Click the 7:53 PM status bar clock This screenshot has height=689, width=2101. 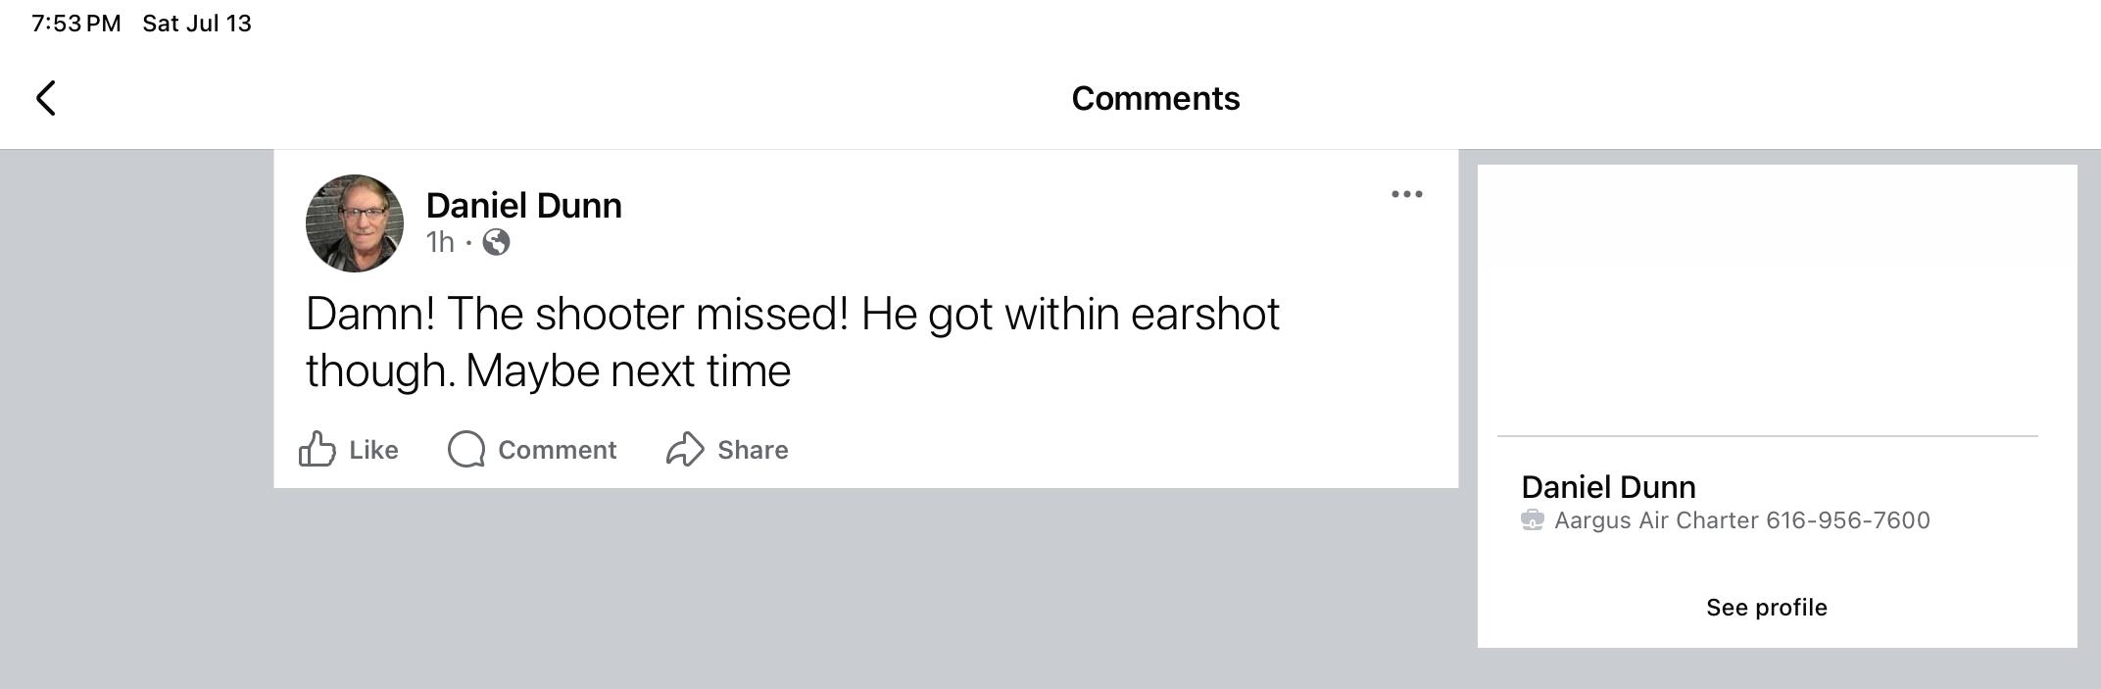click(x=76, y=24)
